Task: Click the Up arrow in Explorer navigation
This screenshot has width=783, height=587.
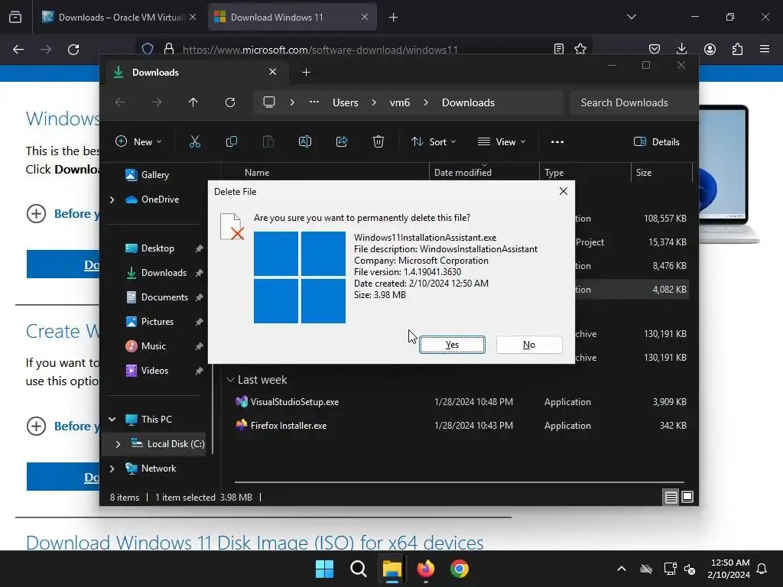Action: (193, 102)
